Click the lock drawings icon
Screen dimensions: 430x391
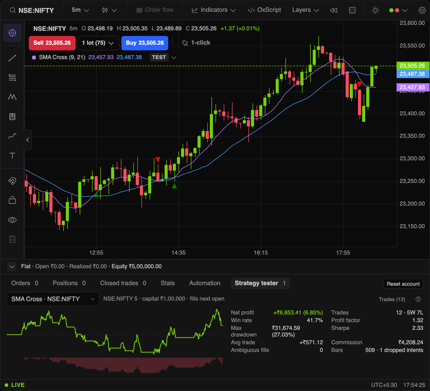12,200
